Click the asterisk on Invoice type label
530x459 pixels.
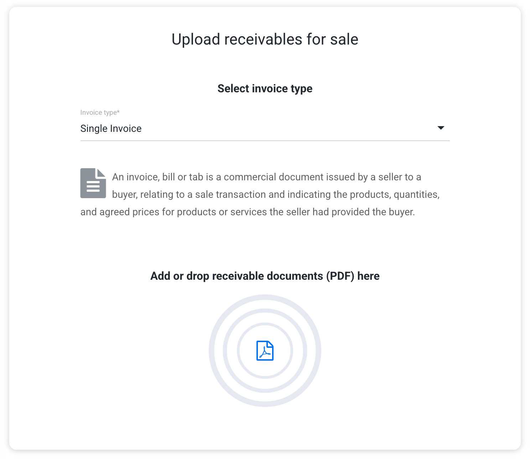(118, 112)
